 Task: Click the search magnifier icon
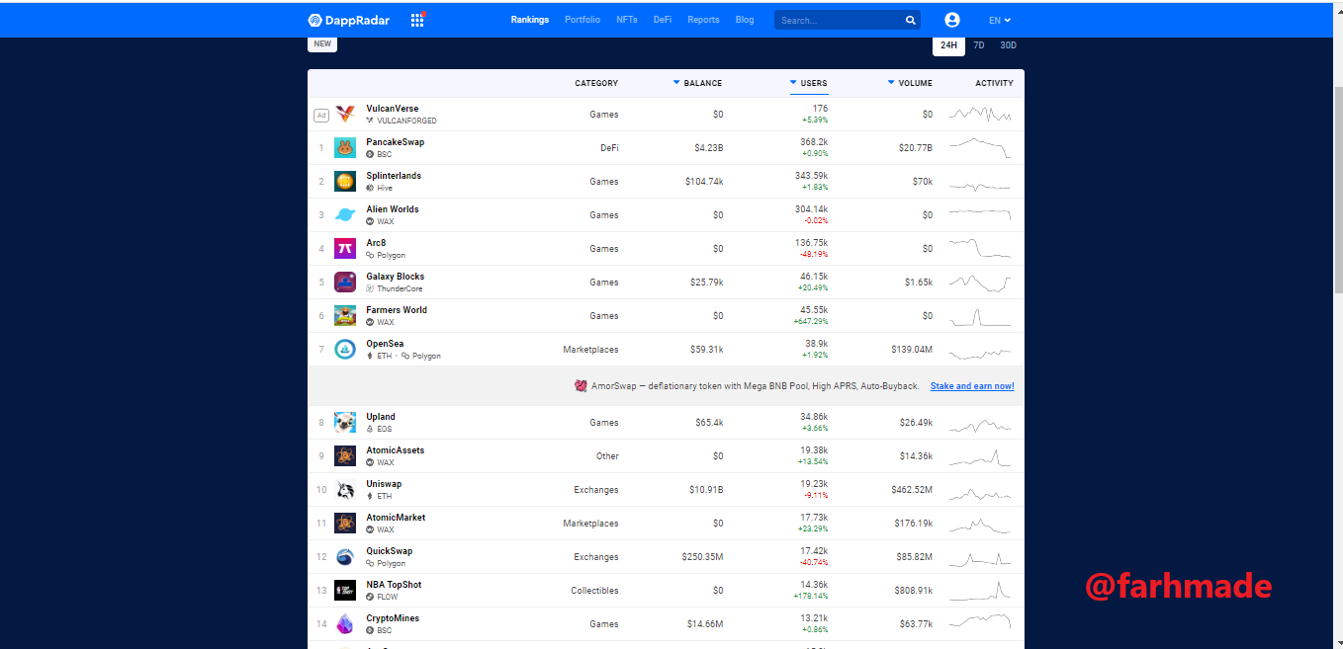(x=910, y=20)
